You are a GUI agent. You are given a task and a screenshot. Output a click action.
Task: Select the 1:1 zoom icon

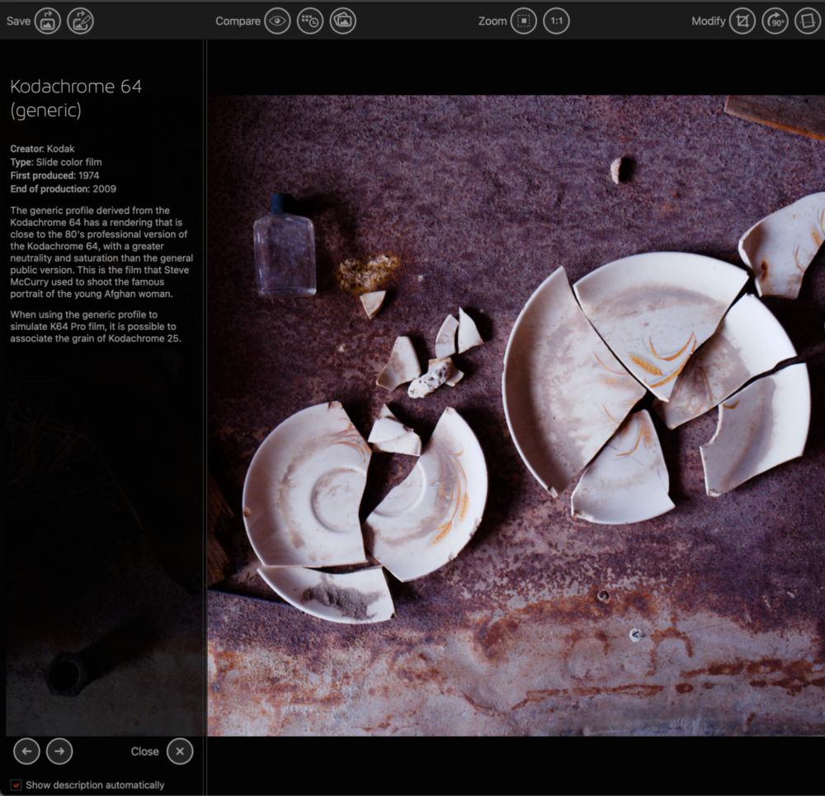[556, 21]
